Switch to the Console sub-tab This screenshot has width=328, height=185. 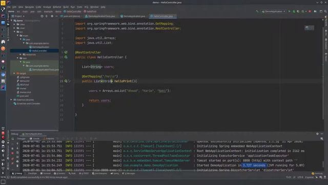coord(34,139)
